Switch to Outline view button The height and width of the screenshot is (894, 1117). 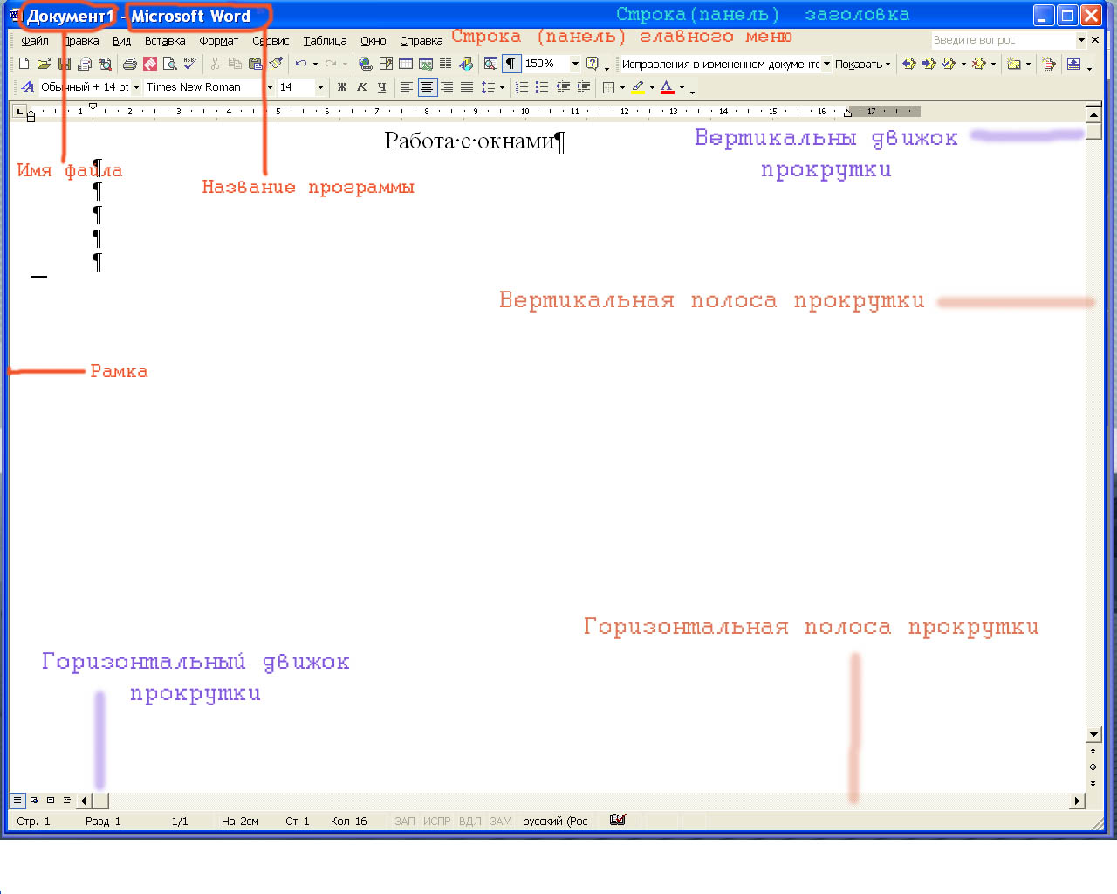[67, 800]
